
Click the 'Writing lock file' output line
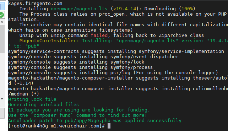pyautogui.click(x=32, y=99)
